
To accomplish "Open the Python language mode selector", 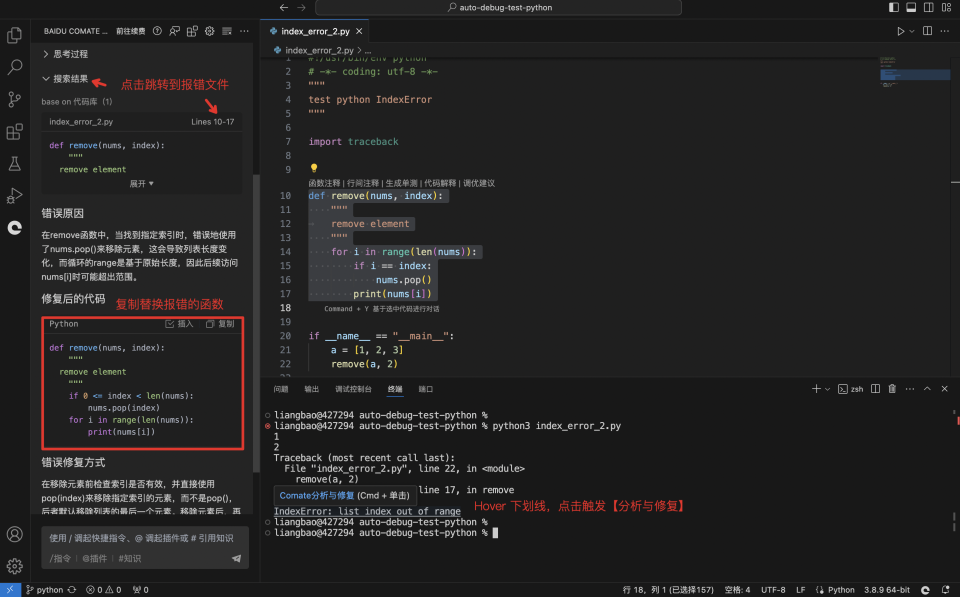I will coord(841,590).
